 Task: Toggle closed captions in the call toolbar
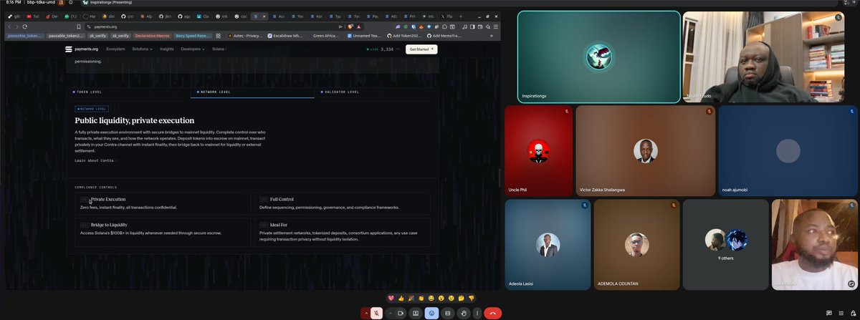point(448,313)
